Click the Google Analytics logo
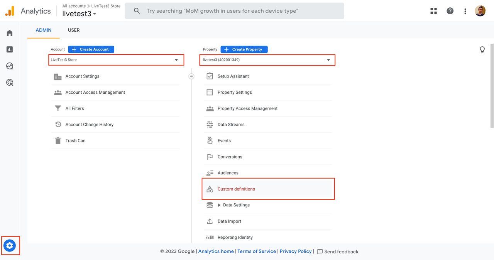494x260 pixels. tap(10, 11)
